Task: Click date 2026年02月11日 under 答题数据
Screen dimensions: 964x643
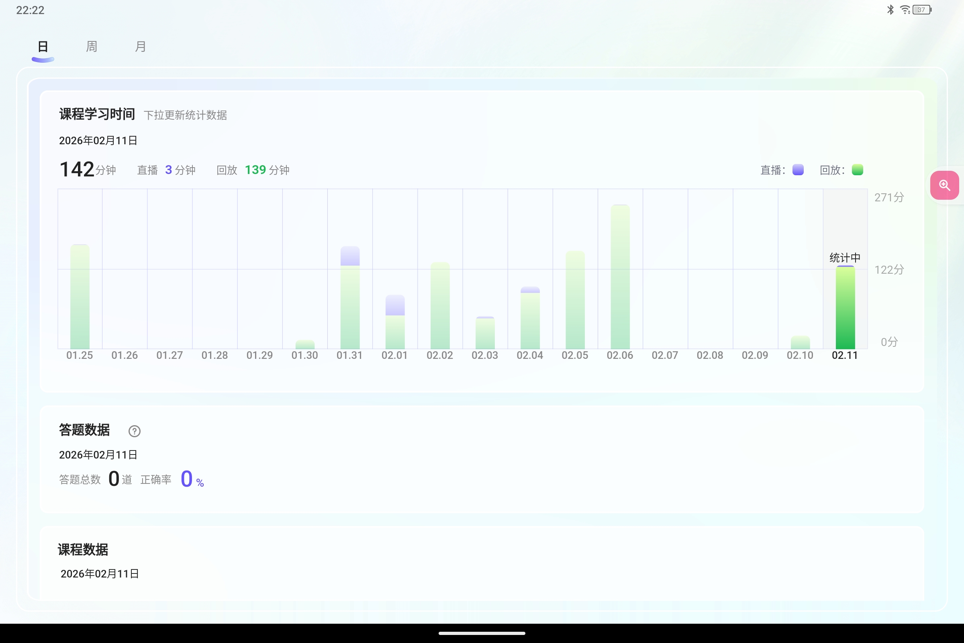Action: 98,455
